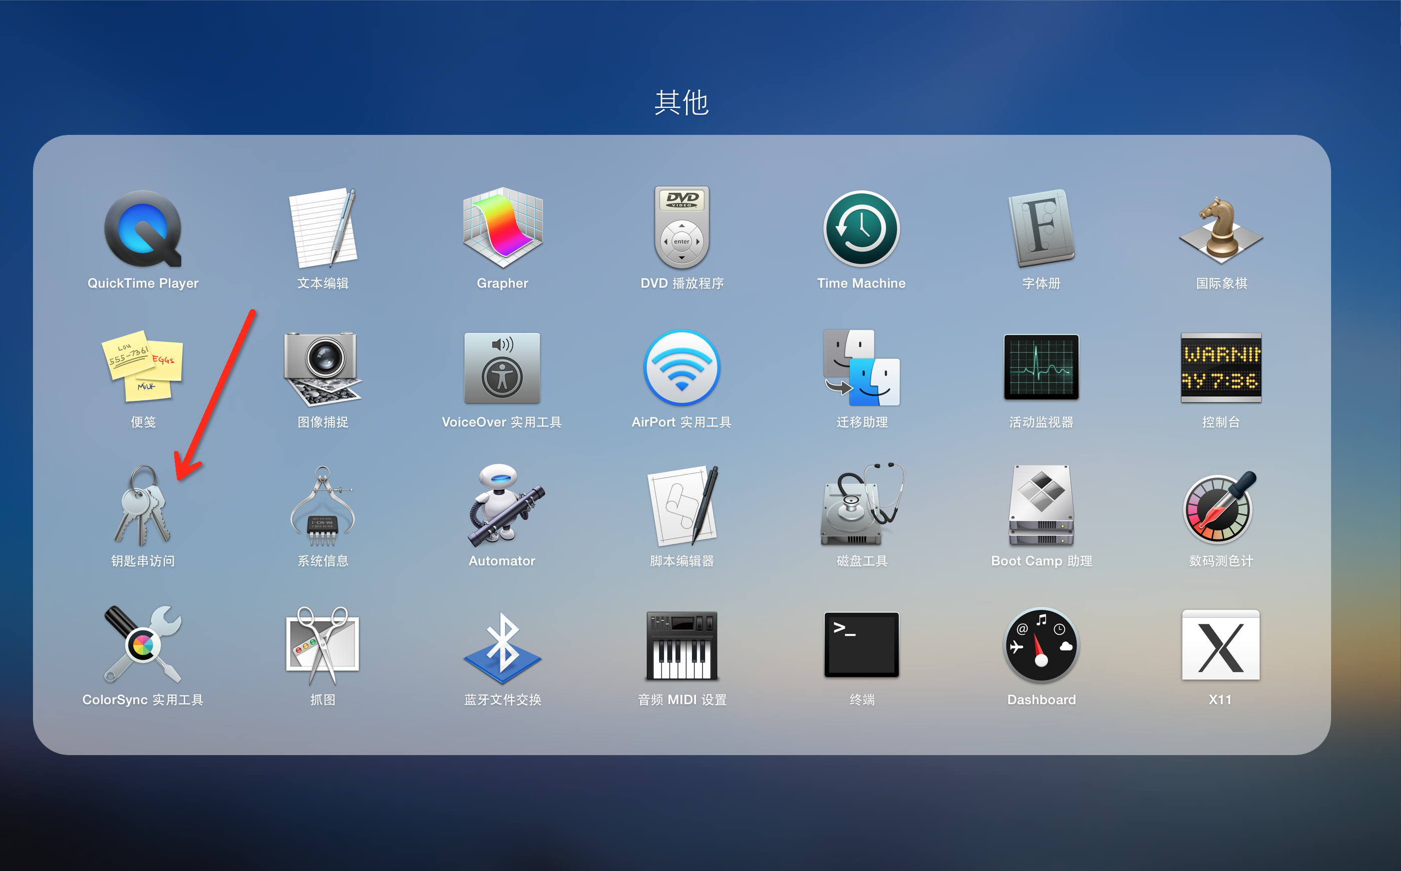Open the 钥匙串访问 keys icon
Viewport: 1401px width, 871px height.
coord(143,506)
